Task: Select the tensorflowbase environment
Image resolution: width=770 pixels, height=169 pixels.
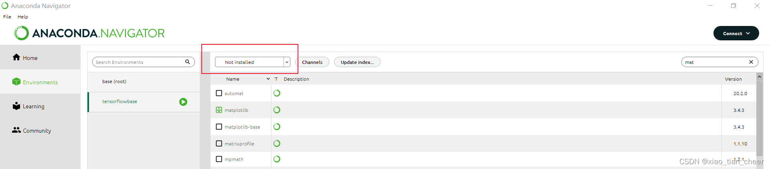Action: pyautogui.click(x=144, y=102)
